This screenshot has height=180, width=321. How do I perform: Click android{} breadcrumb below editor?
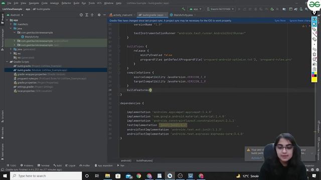coord(126,160)
